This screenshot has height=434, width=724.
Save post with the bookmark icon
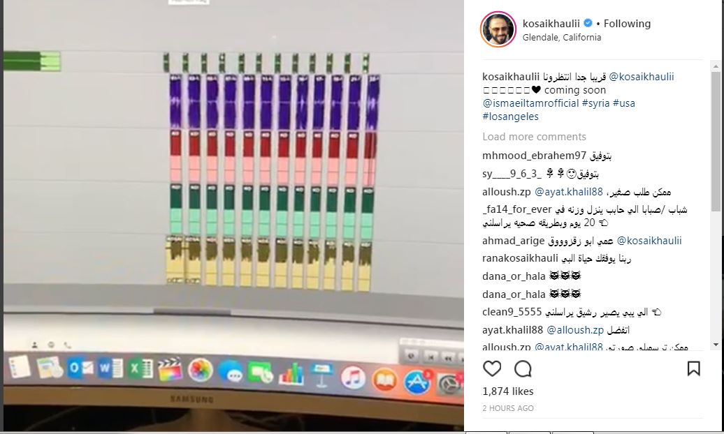coord(693,369)
